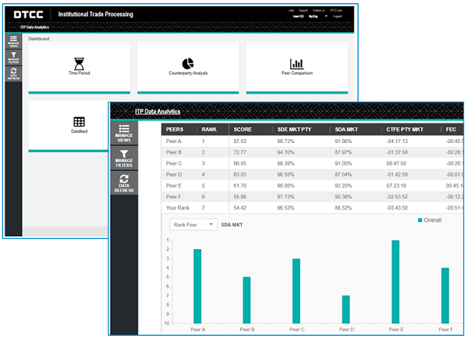Click the Peer B bar in chart
This screenshot has height=339, width=468.
246,300
